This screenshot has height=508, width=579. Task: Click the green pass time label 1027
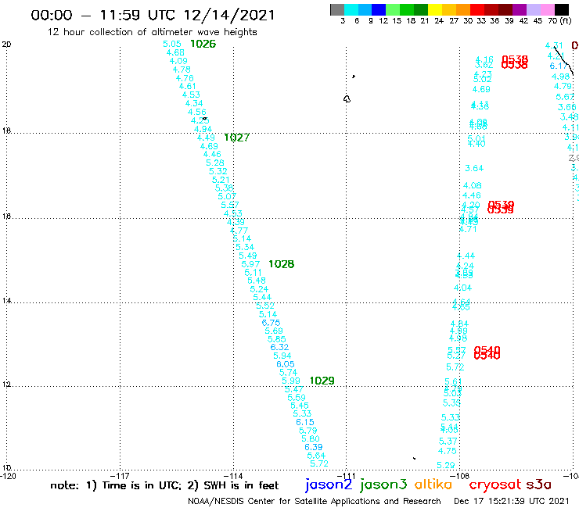[x=237, y=138]
